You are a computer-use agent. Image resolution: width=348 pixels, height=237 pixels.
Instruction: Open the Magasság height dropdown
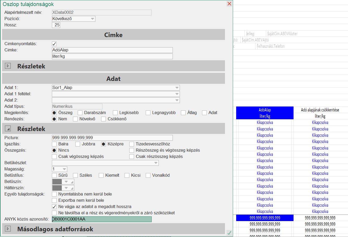pos(64,169)
